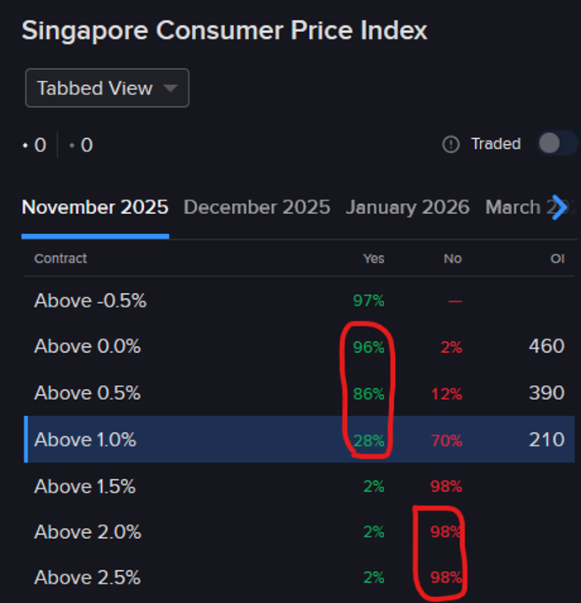Image resolution: width=581 pixels, height=603 pixels.
Task: Click the 12% No price for Above 0.5%
Action: 446,393
